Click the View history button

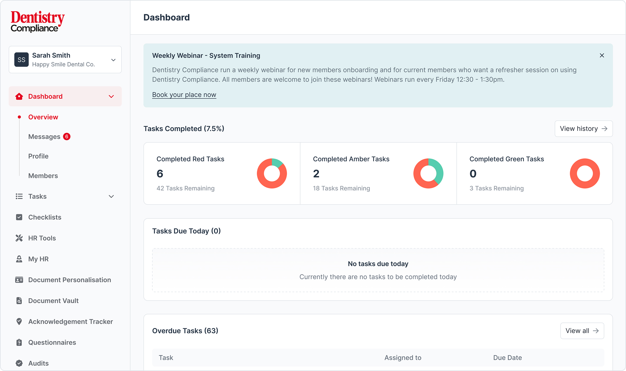click(x=584, y=129)
